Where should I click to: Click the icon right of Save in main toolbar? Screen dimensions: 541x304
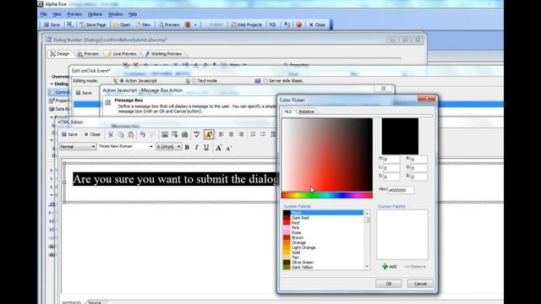pos(70,24)
